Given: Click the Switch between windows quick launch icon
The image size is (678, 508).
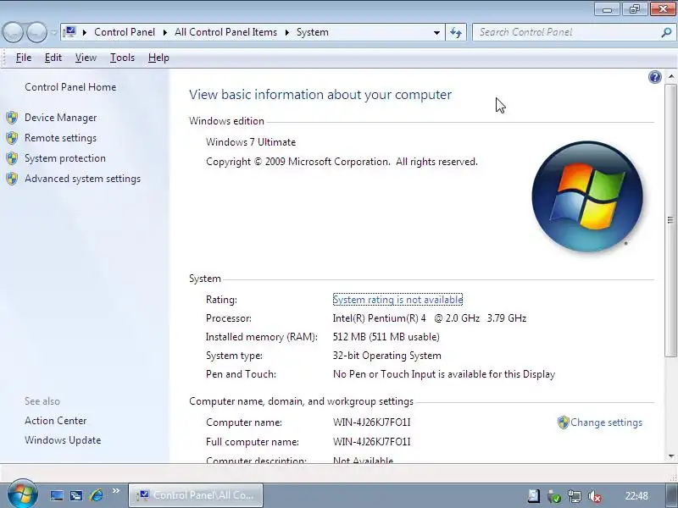Looking at the screenshot, I should [76, 495].
